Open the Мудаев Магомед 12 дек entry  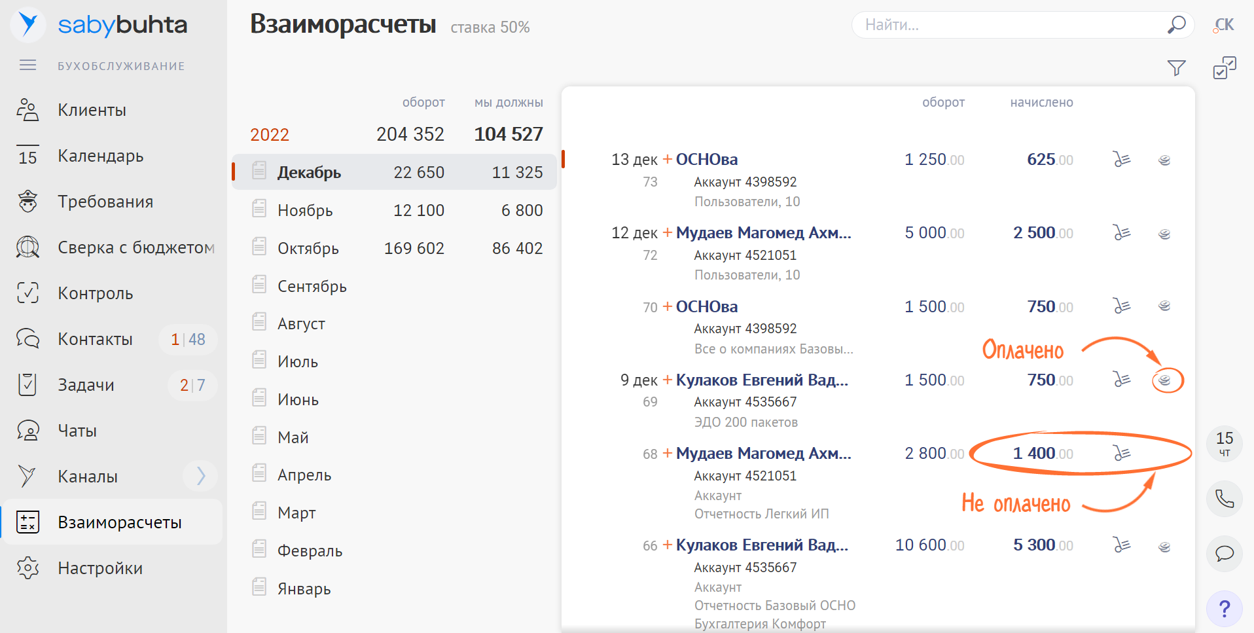point(764,233)
